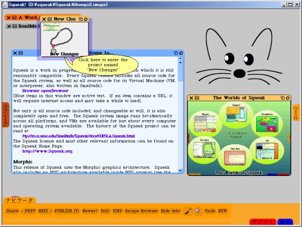Click the NEW button in navigator

pyautogui.click(x=222, y=211)
